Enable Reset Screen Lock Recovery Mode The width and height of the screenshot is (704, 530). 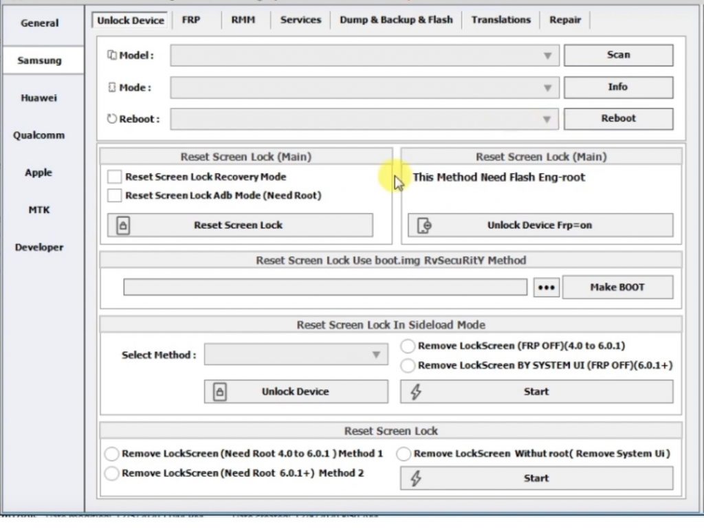click(x=114, y=177)
